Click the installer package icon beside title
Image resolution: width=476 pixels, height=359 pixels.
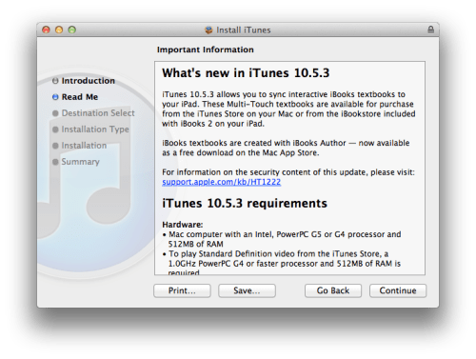tap(208, 30)
